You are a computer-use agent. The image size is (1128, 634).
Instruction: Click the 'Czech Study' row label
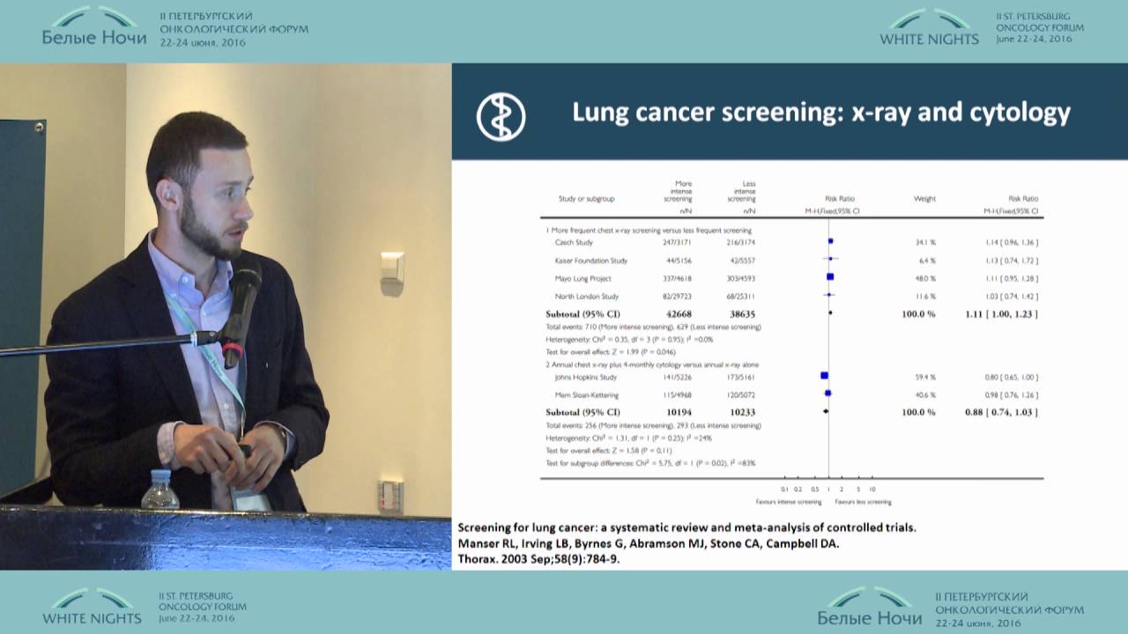click(572, 241)
